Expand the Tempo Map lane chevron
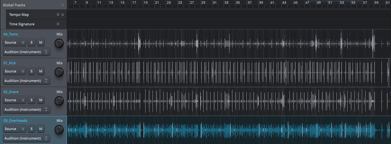Viewport: 391px width, 144px height. (x=62, y=15)
